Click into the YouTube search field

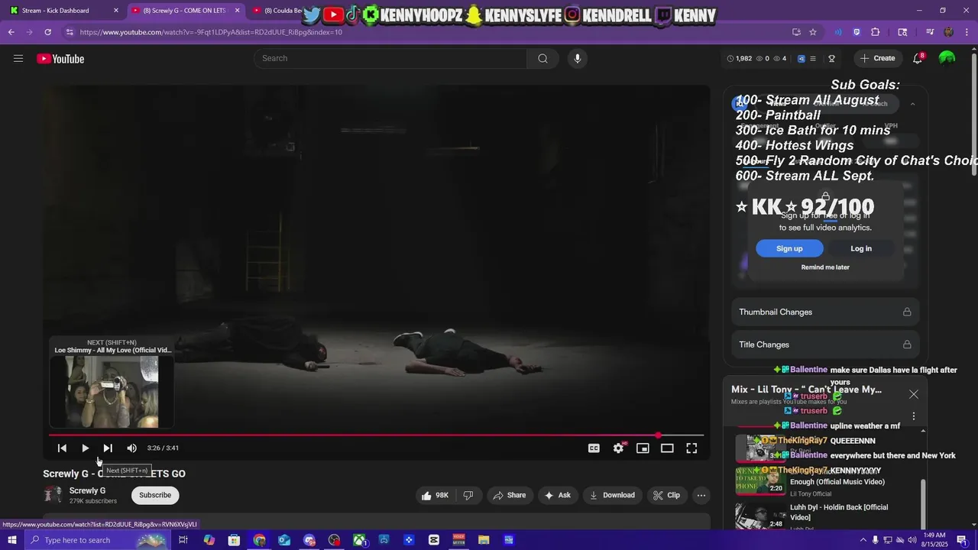[x=390, y=59]
